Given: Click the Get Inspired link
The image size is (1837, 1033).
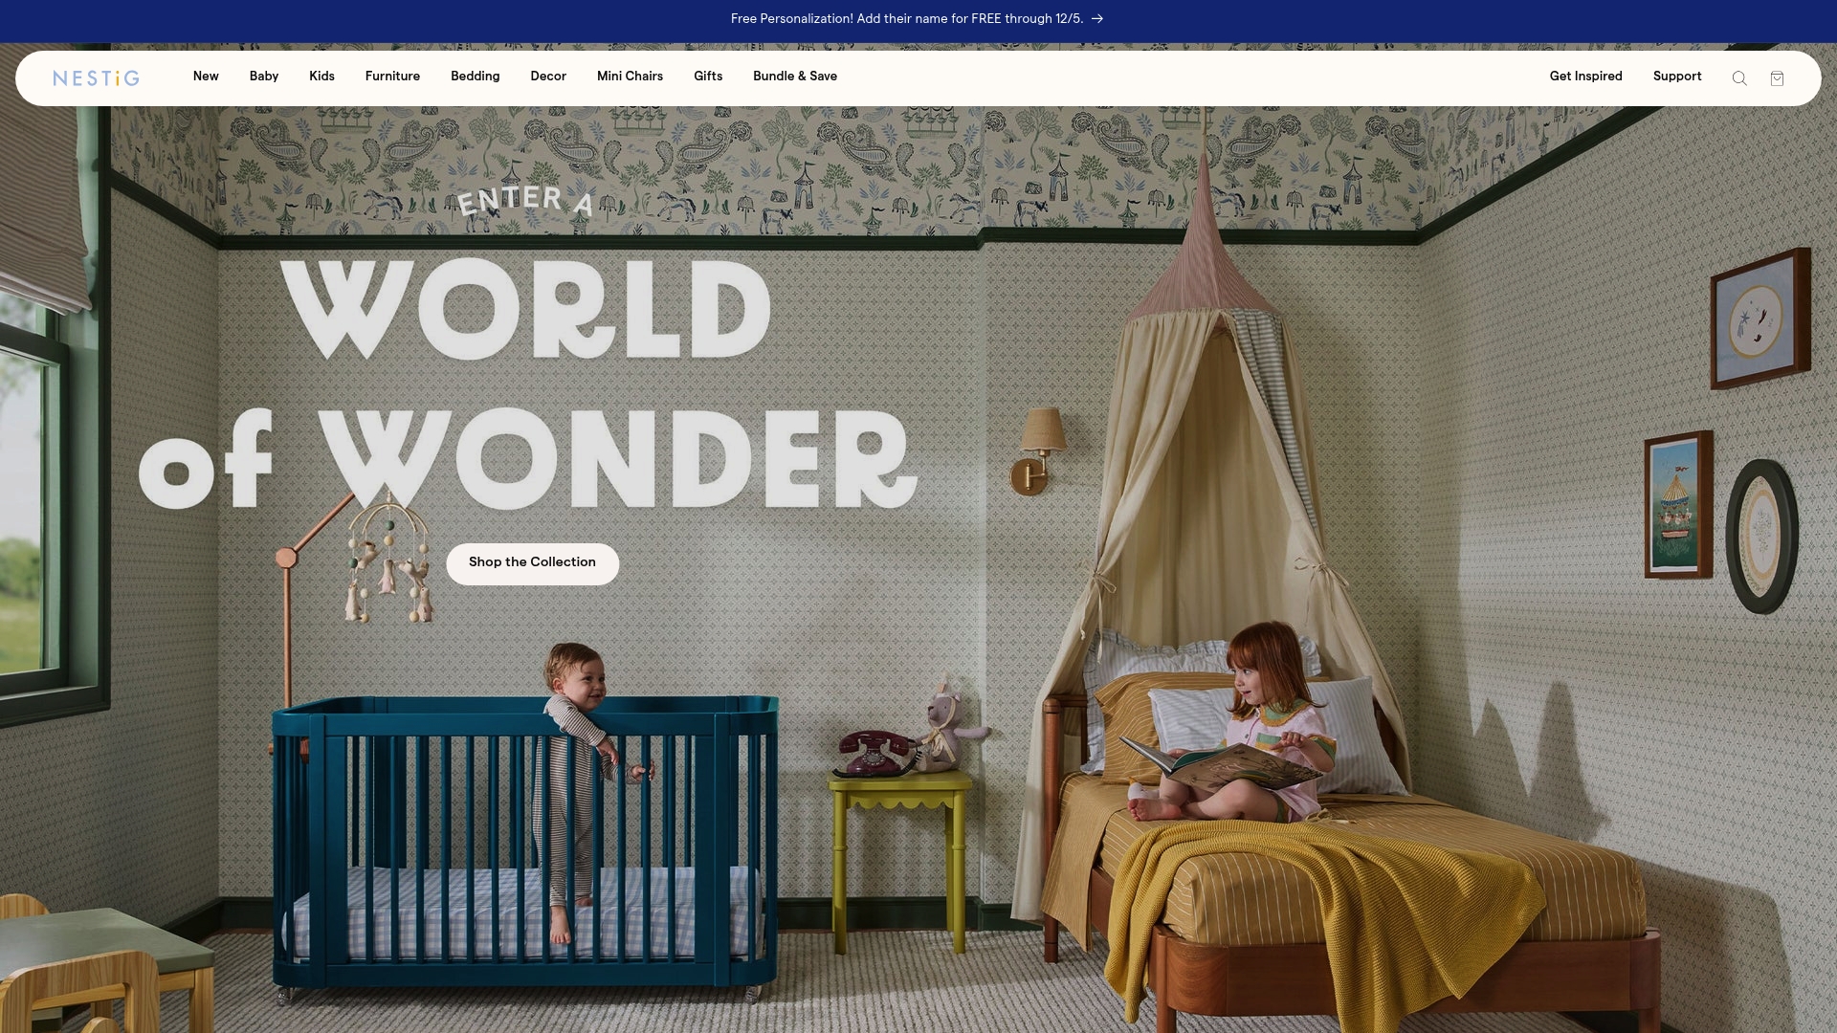Looking at the screenshot, I should (x=1584, y=77).
